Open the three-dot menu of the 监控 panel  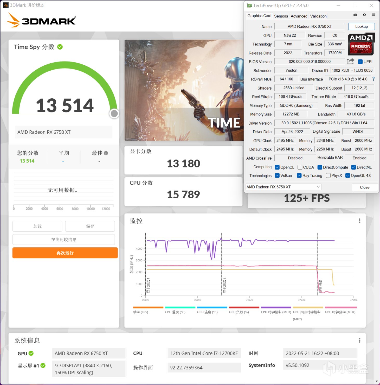(359, 221)
